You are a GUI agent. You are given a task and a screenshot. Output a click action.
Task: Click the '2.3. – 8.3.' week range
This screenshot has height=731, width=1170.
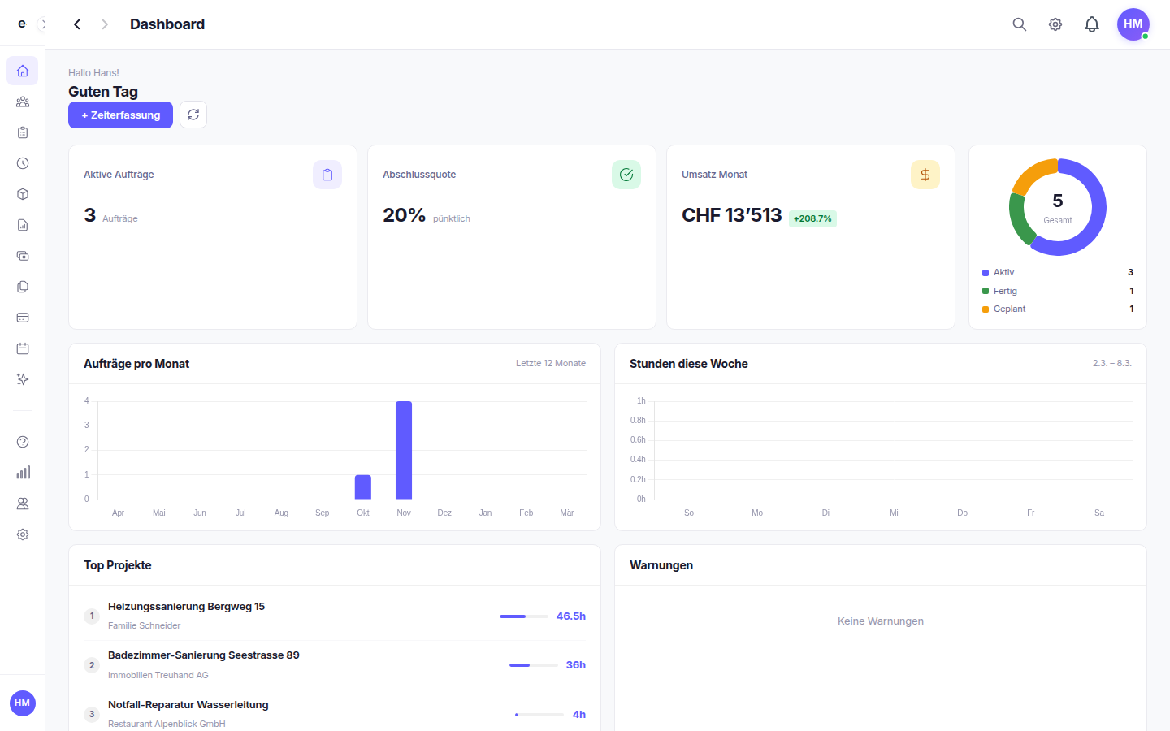click(1112, 363)
